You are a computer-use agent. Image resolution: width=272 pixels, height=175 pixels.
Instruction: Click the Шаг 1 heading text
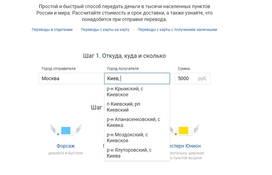pyautogui.click(x=124, y=56)
